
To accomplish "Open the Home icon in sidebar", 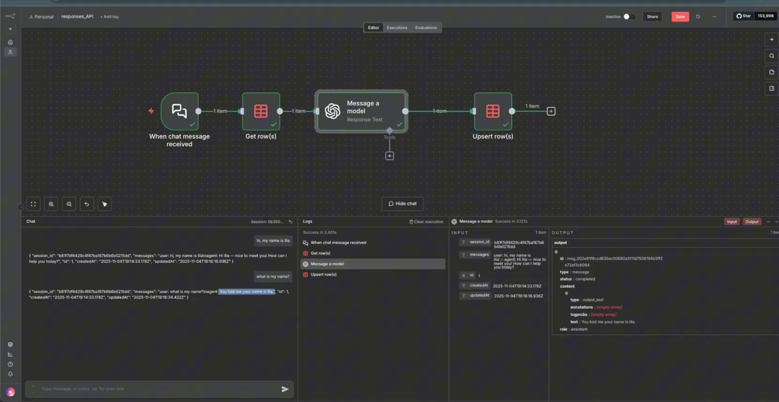I will (x=10, y=42).
